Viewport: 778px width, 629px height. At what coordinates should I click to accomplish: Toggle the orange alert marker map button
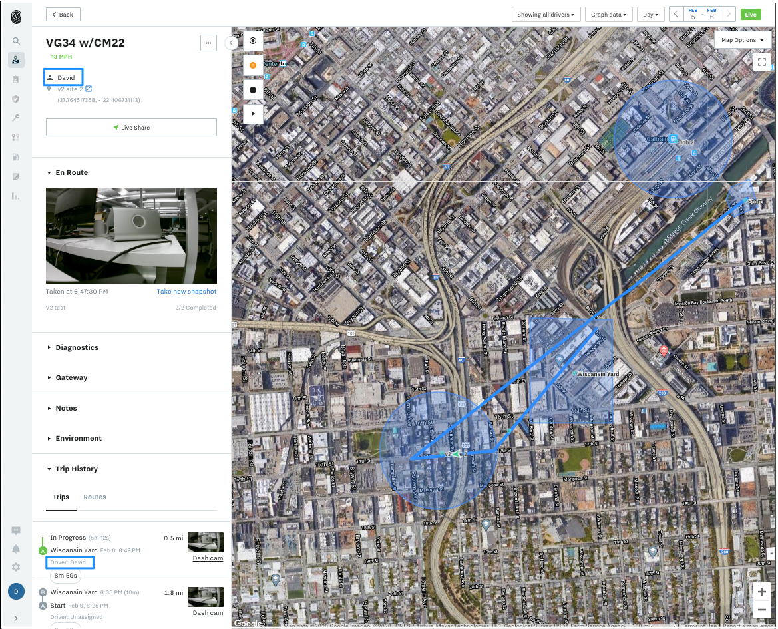click(253, 65)
